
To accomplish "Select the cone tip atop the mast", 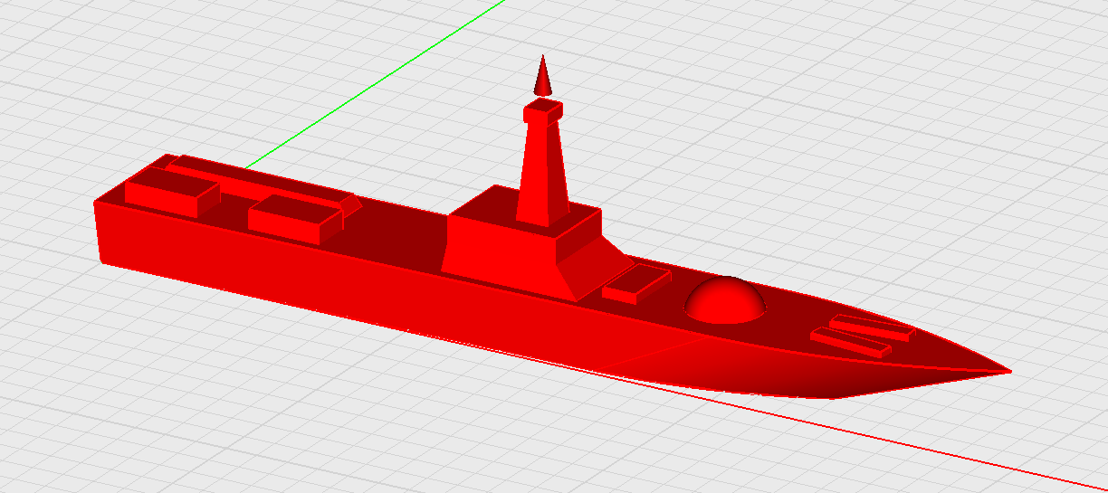I will pos(543,76).
